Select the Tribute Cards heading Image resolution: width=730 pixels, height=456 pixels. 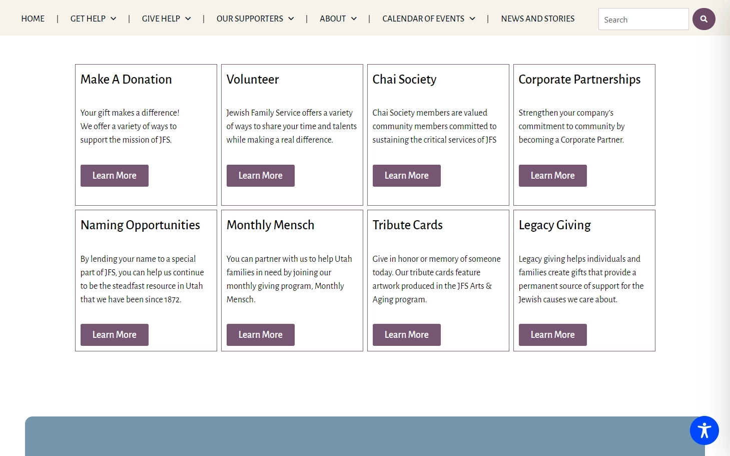(x=408, y=225)
